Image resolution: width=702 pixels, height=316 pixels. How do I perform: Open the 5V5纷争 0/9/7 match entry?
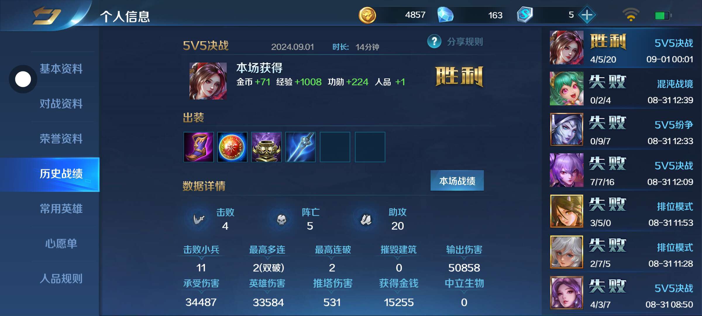622,129
